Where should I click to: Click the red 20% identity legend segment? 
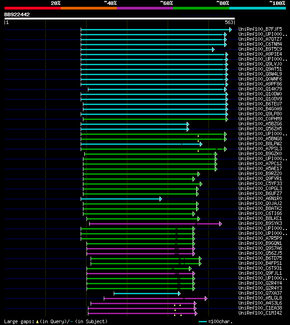point(33,8)
